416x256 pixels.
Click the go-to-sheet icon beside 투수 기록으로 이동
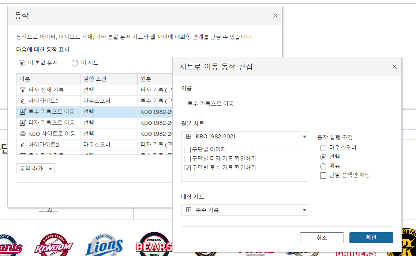point(23,112)
